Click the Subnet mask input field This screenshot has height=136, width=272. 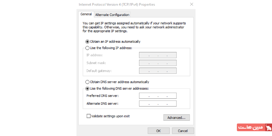click(x=158, y=63)
